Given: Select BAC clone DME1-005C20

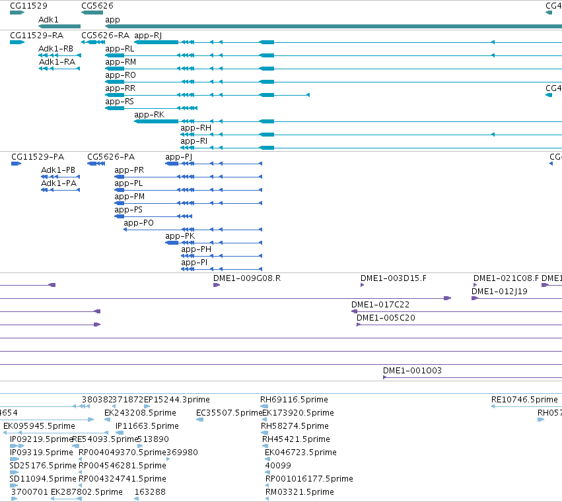Looking at the screenshot, I should [x=459, y=325].
